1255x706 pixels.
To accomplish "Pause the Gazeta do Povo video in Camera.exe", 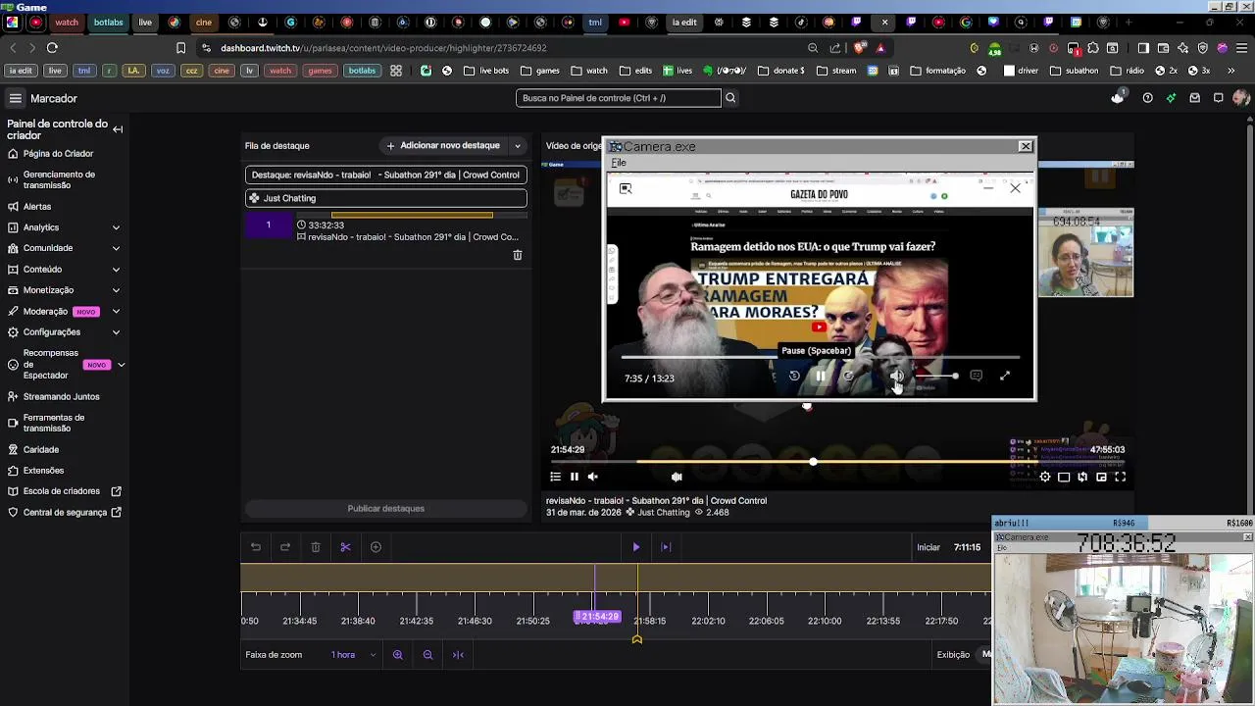I will pyautogui.click(x=821, y=377).
